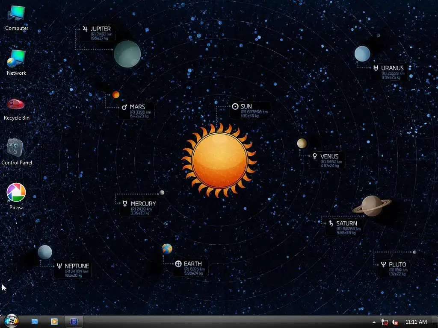Launch the media player from taskbar

54,322
